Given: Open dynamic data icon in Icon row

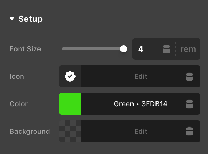Looking at the screenshot, I should pos(189,76).
